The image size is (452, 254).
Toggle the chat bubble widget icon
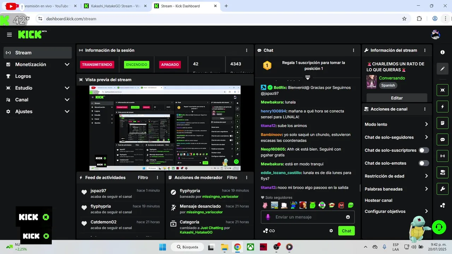click(442, 139)
